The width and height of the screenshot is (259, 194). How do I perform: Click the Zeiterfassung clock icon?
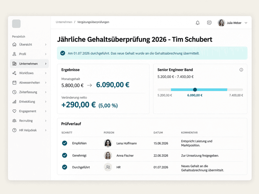click(14, 92)
